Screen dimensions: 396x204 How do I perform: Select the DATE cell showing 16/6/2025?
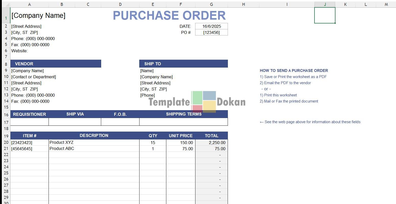211,26
